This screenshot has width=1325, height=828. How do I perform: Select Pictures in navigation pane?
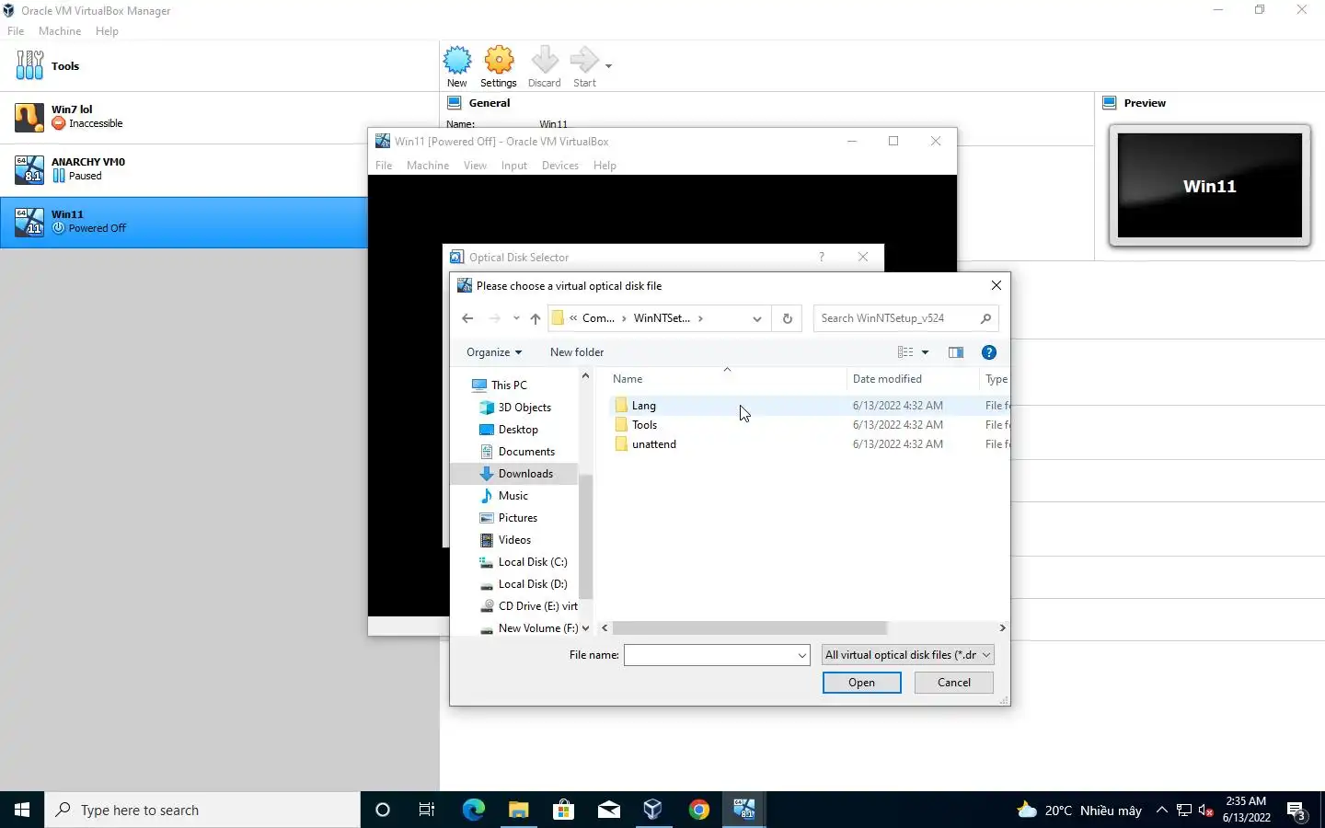pyautogui.click(x=517, y=518)
